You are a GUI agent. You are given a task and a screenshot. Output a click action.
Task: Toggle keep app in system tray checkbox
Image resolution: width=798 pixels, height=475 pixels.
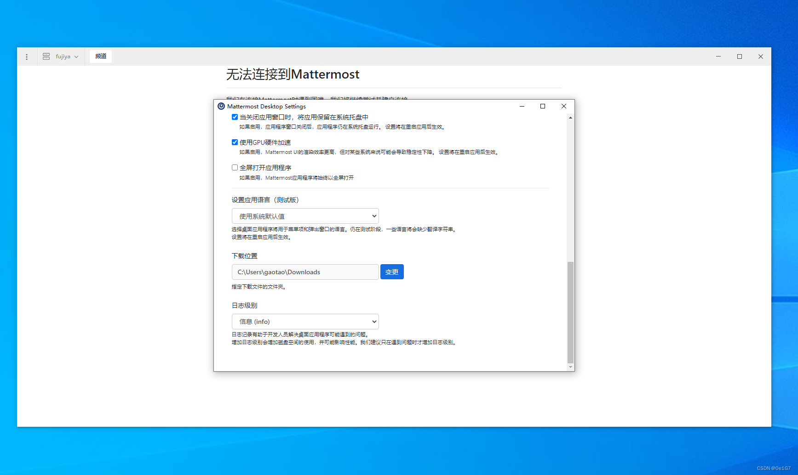point(235,117)
